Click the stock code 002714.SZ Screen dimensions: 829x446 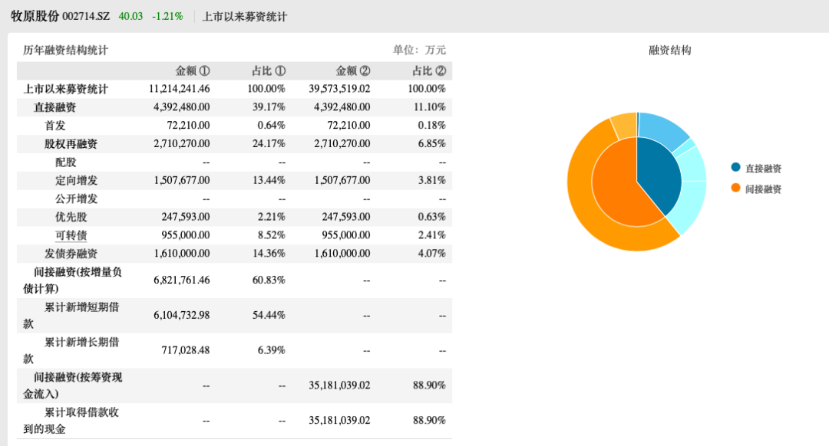pyautogui.click(x=86, y=16)
